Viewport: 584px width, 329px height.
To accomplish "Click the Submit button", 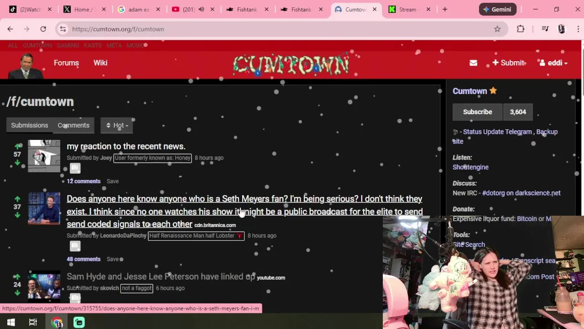I will point(509,63).
